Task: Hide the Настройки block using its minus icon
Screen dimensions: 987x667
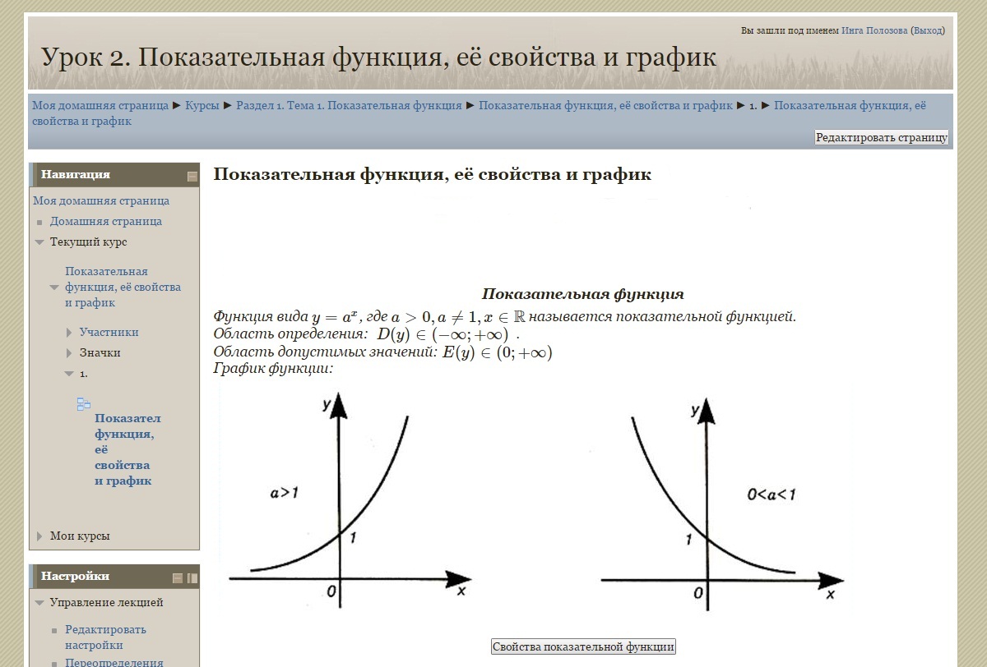Action: click(178, 578)
